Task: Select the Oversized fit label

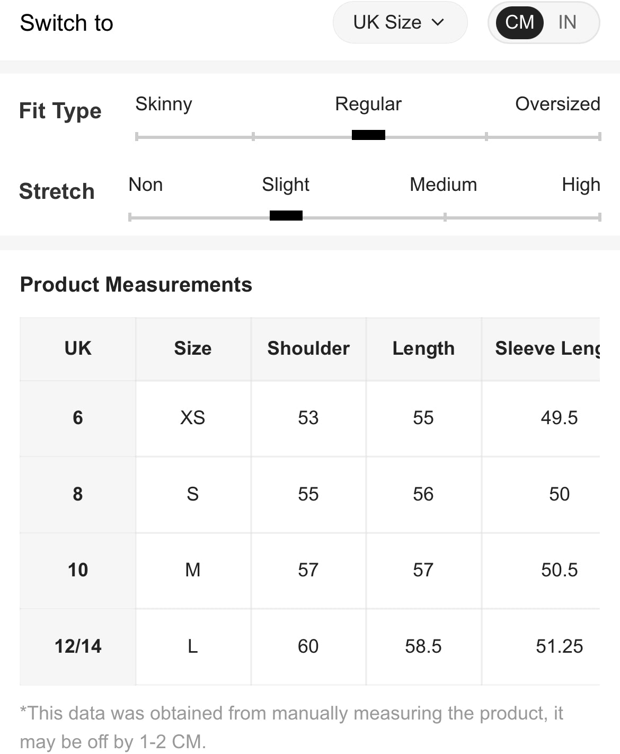Action: pos(557,104)
